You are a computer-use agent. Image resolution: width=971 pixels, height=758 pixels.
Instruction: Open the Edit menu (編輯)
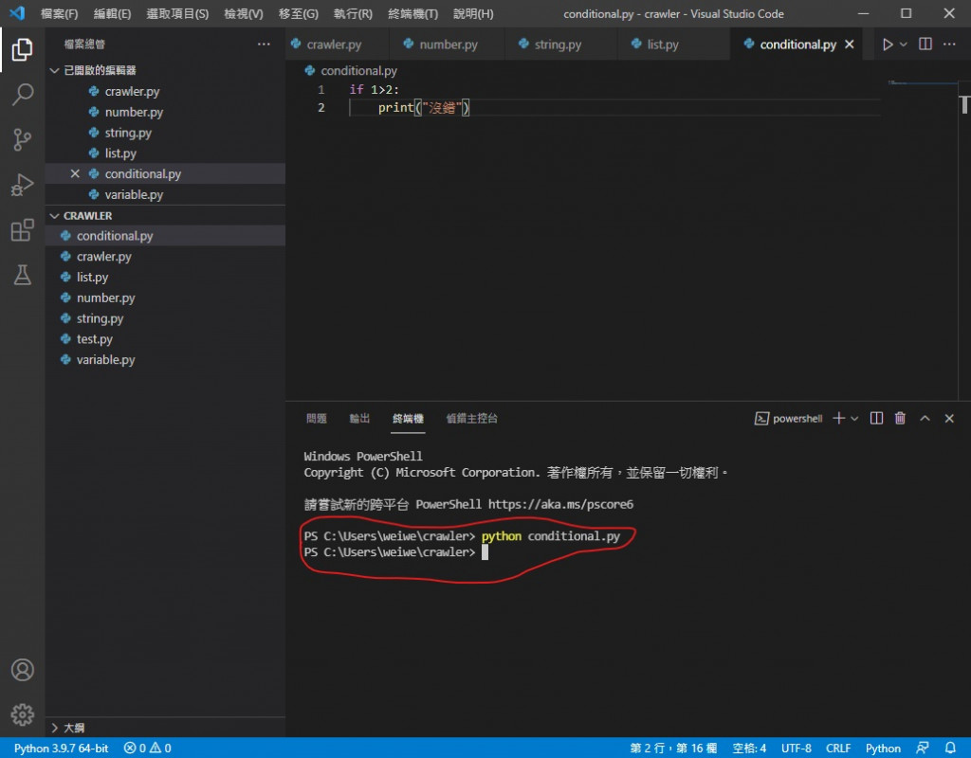click(112, 13)
